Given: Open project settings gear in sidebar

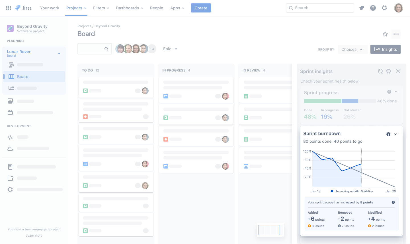Looking at the screenshot, I should pyautogui.click(x=10, y=190).
